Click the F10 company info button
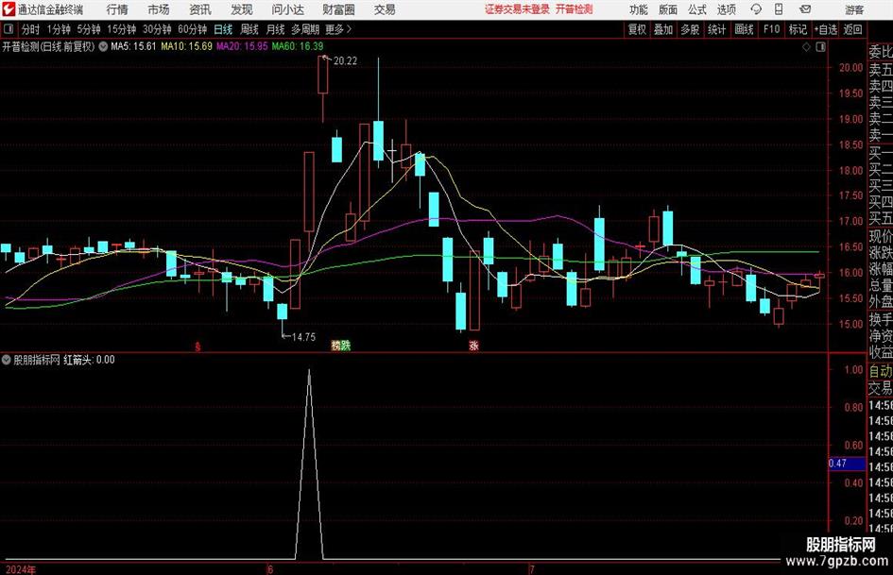Viewport: 893px width, 575px height. point(771,29)
